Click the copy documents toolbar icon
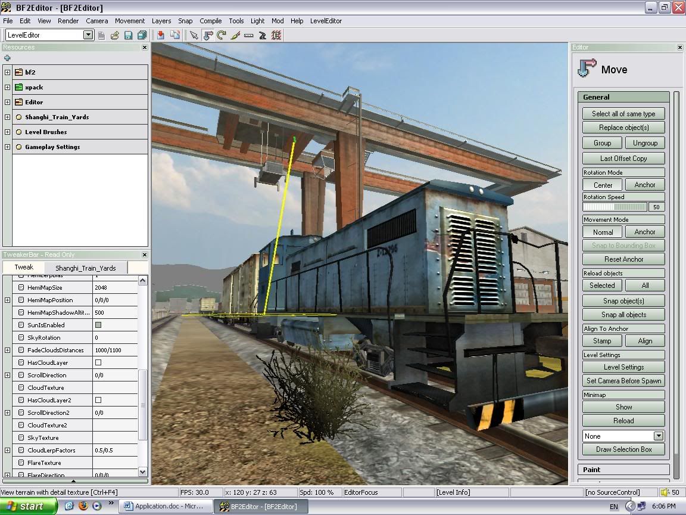686x515 pixels. (x=175, y=36)
